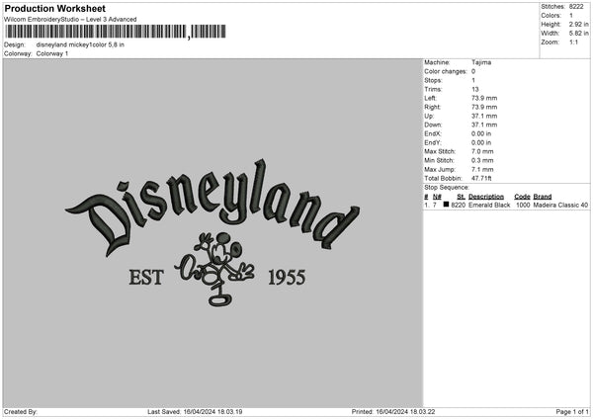Click the EST text in the design
Screen dimensions: 593x419
[146, 278]
